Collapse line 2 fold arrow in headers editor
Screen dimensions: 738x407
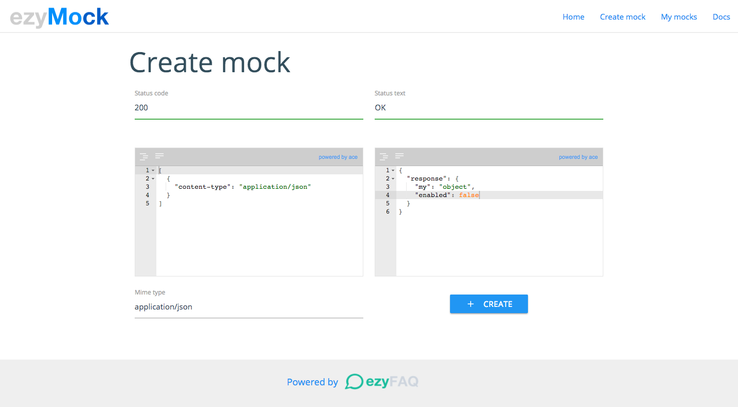153,178
